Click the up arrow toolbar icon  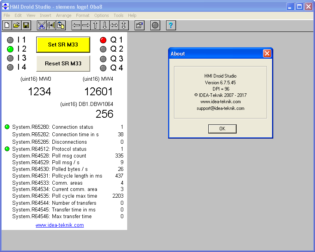(x=95, y=25)
